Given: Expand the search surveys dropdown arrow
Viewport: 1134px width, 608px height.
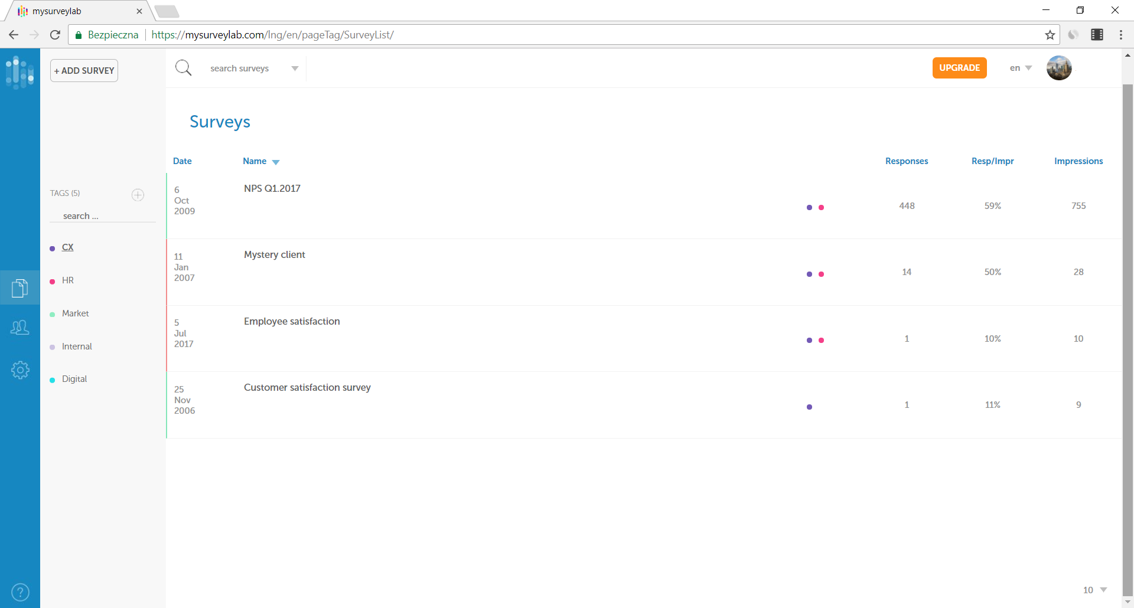Looking at the screenshot, I should coord(295,68).
